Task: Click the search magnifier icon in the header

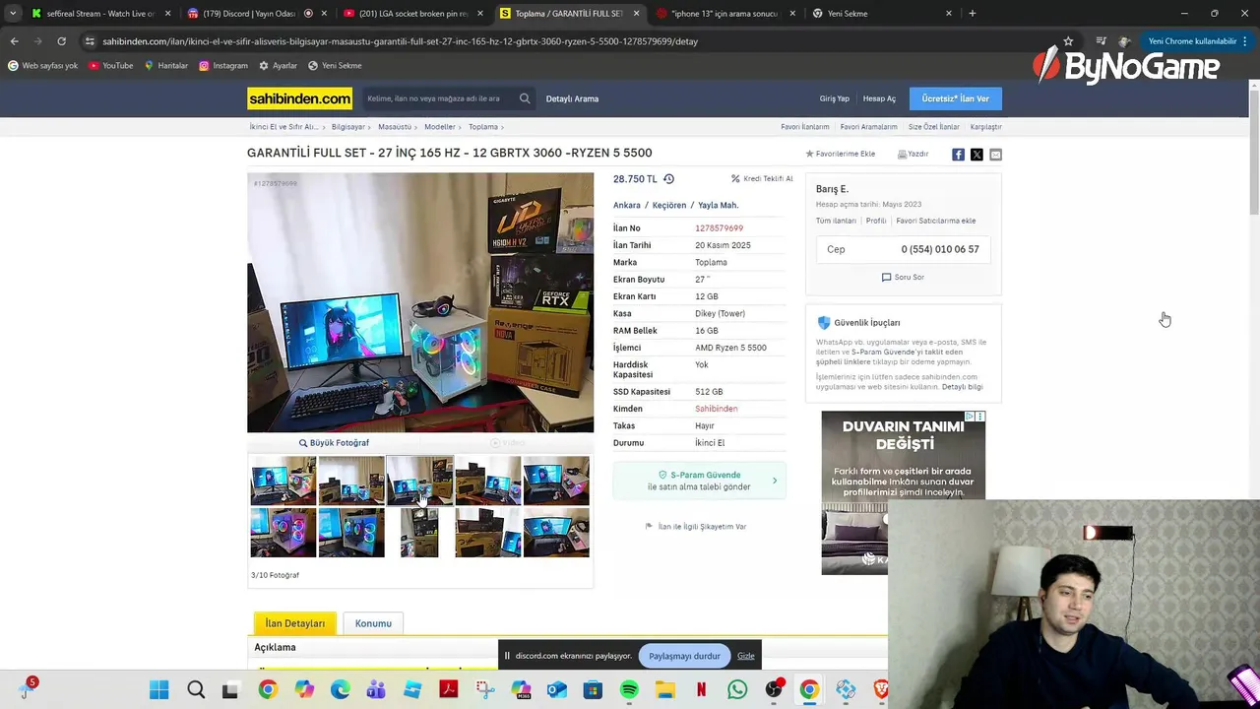Action: tap(525, 98)
